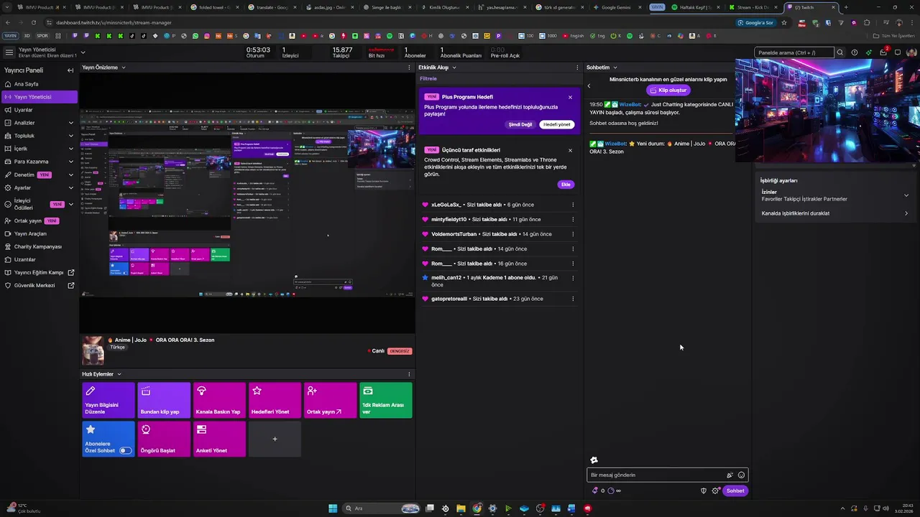Add a new quick action with plus tile
Screen dimensions: 920x517
(x=275, y=439)
